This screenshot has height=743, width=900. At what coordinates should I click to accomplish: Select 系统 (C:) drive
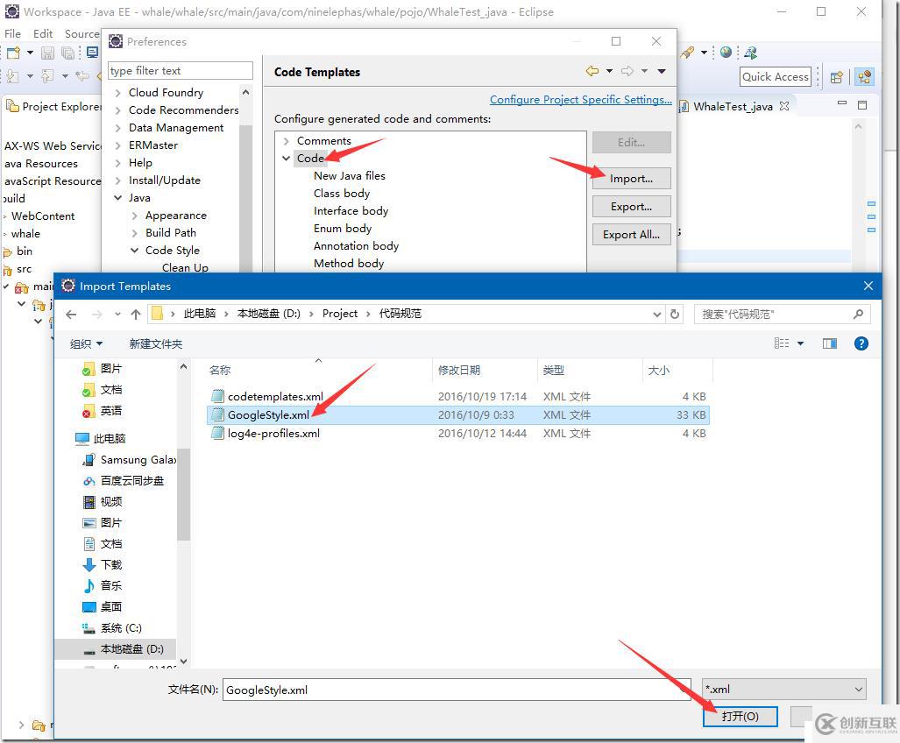point(112,627)
